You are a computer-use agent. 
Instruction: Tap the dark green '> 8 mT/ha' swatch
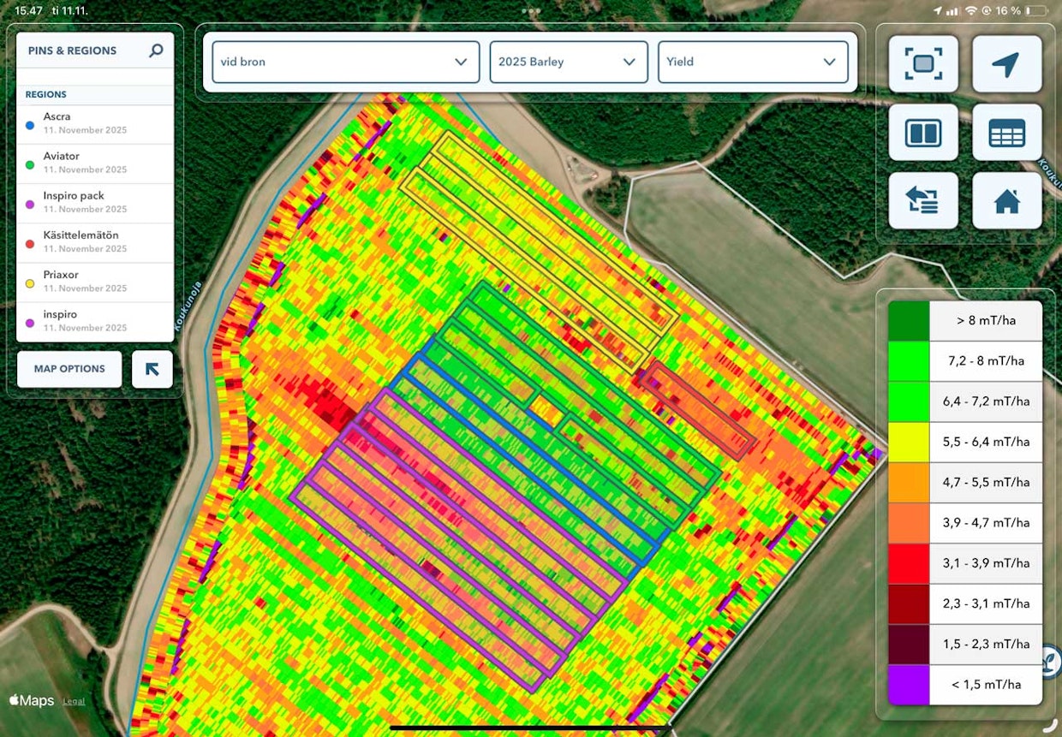(909, 321)
